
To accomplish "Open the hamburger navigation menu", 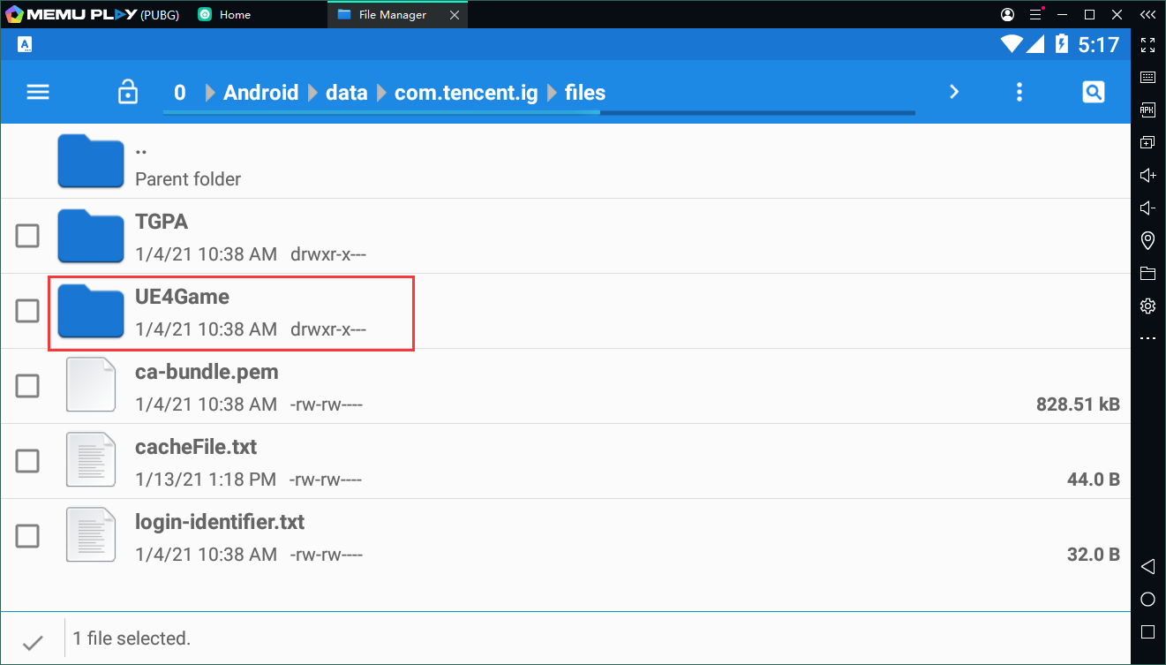I will click(38, 93).
